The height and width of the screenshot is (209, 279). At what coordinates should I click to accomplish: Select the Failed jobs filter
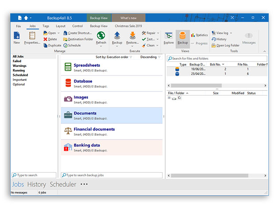17,61
